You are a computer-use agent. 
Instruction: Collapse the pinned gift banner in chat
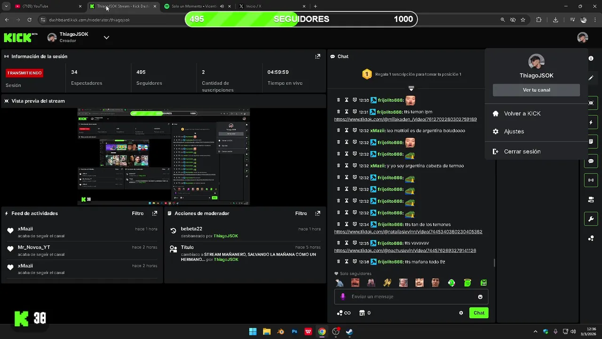point(411,88)
